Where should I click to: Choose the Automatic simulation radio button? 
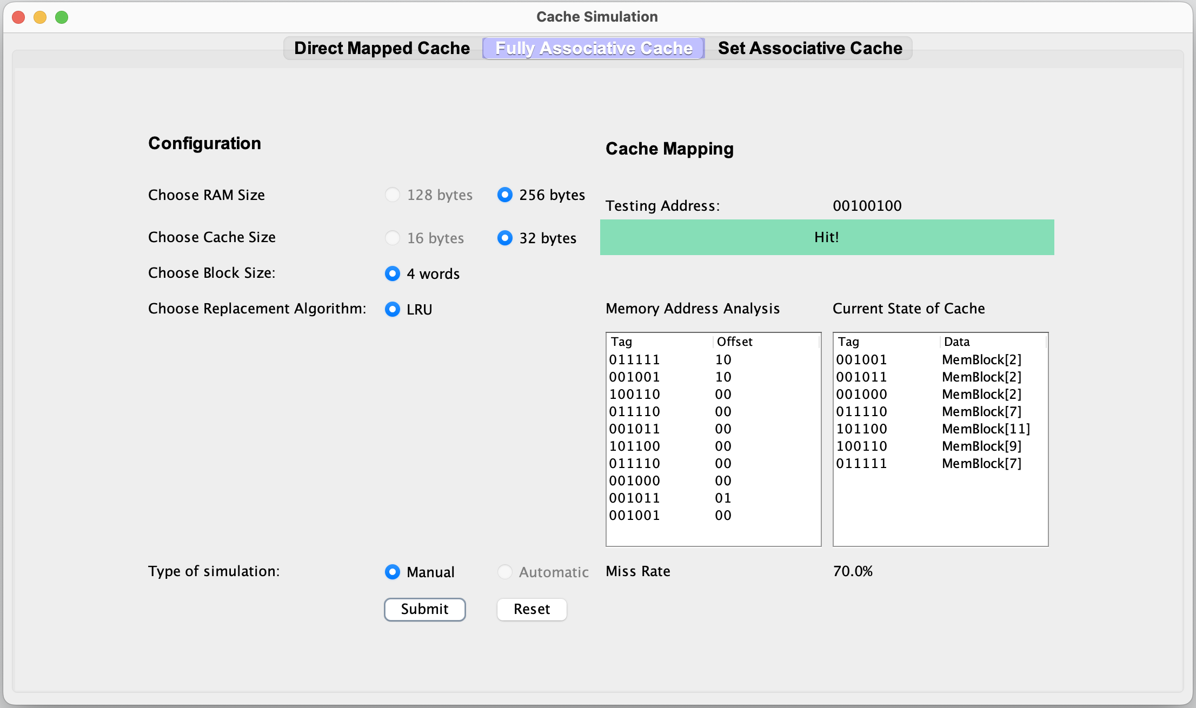(505, 572)
